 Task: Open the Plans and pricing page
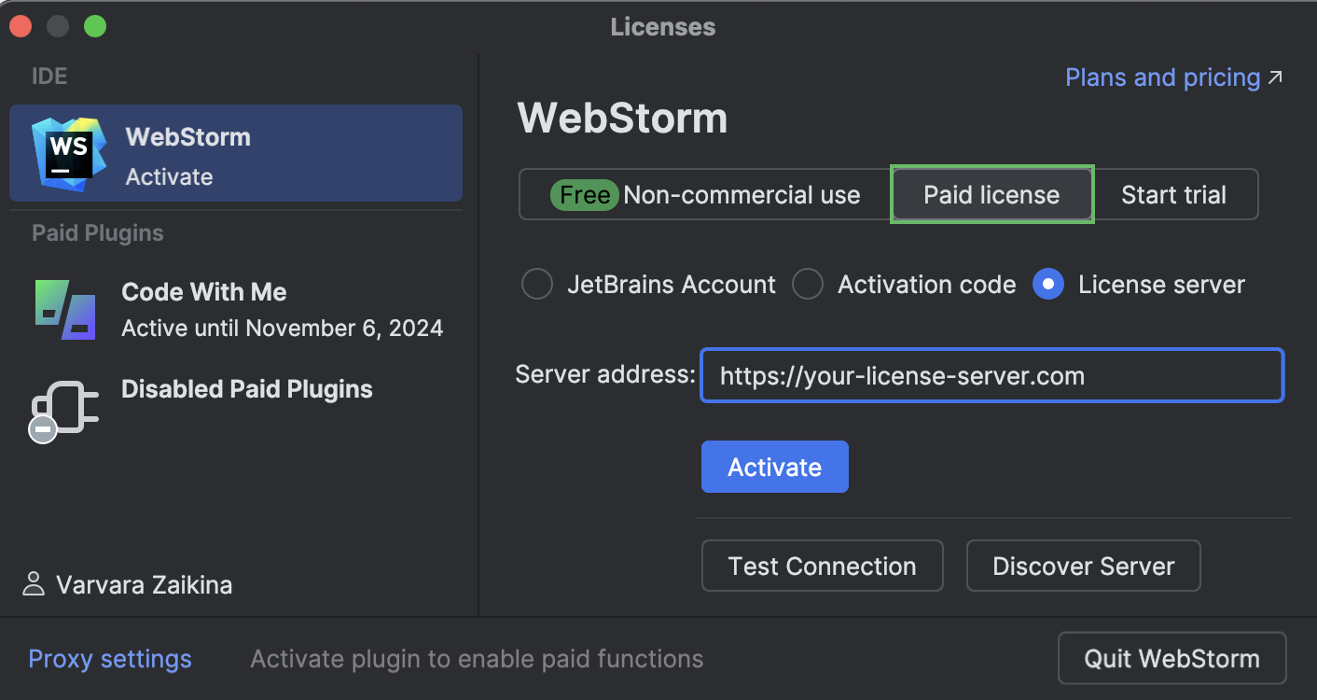[x=1162, y=77]
